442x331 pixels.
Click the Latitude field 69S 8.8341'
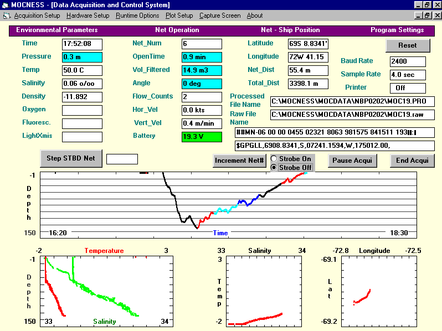pos(308,44)
